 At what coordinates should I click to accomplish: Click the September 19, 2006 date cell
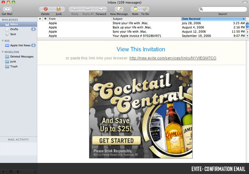pyautogui.click(x=196, y=36)
